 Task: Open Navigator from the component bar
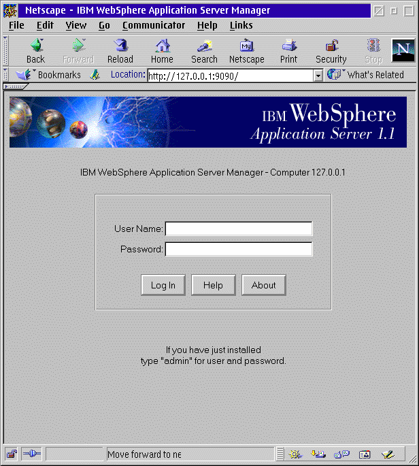(295, 454)
